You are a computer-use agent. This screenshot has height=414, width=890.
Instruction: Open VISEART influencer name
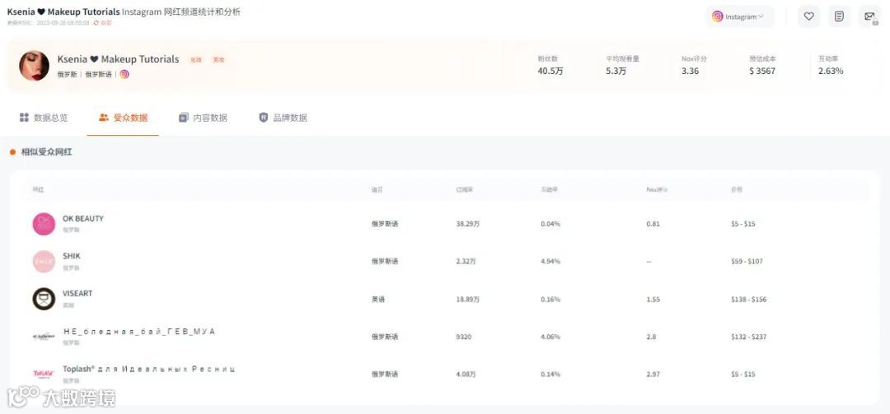[x=77, y=293]
